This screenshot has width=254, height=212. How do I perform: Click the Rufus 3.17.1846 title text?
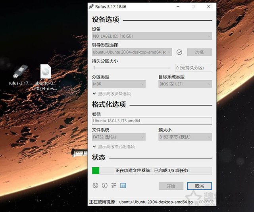(111, 7)
